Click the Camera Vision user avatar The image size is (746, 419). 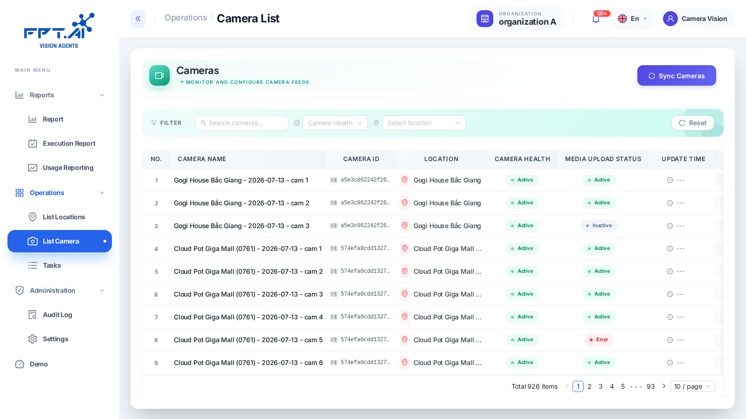670,19
